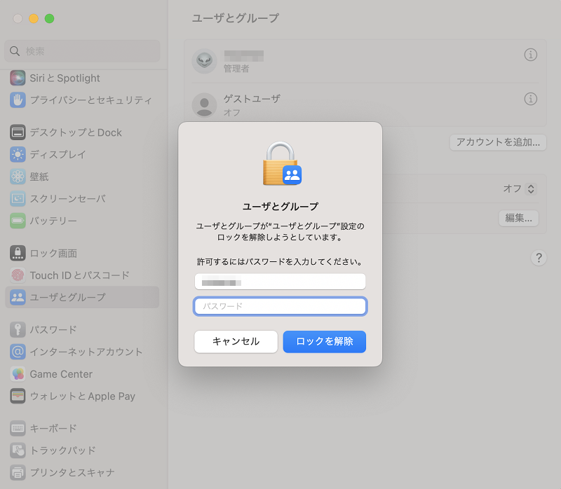Select Touch ID fingerprint icon
Image resolution: width=561 pixels, height=489 pixels.
point(18,275)
